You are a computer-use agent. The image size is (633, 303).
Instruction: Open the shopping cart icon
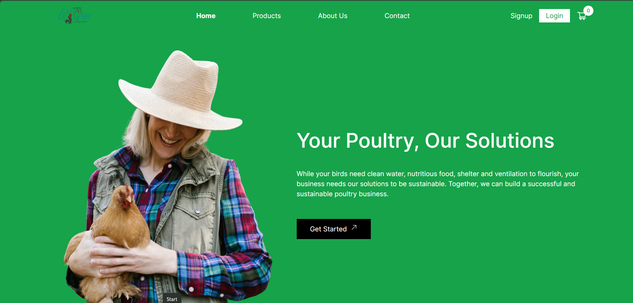(582, 16)
